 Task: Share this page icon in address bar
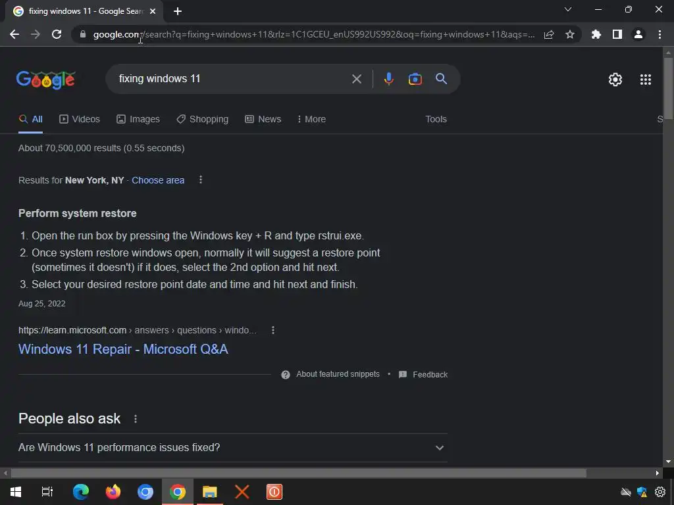(x=549, y=35)
